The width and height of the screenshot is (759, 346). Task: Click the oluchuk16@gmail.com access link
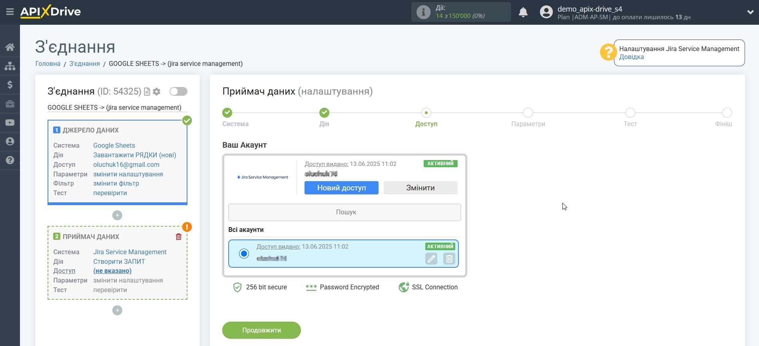[x=126, y=164]
